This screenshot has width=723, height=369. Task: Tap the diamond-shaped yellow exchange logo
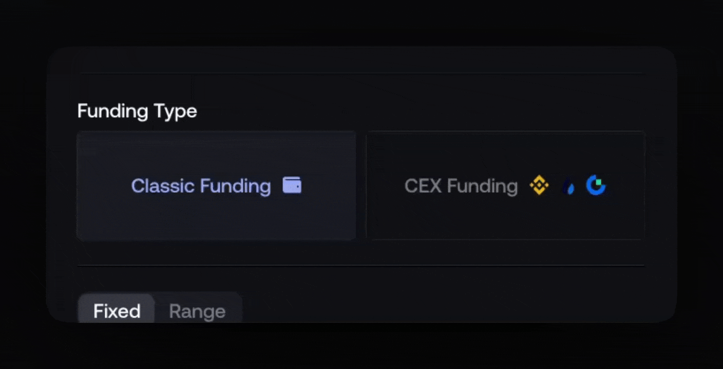(x=539, y=185)
